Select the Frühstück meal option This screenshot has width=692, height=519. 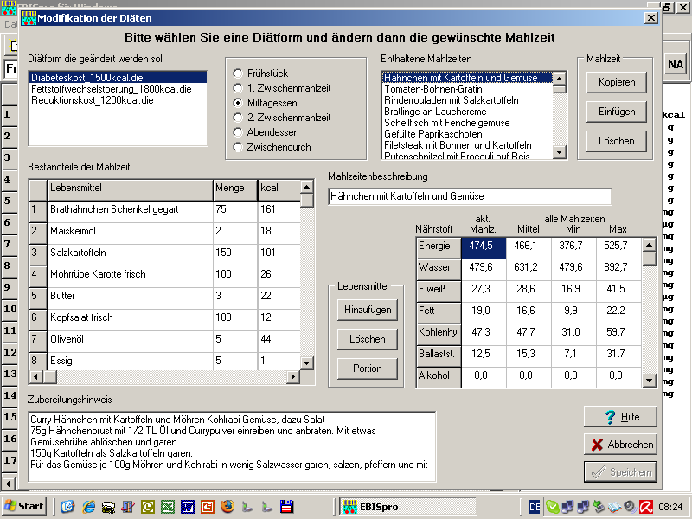coord(238,74)
